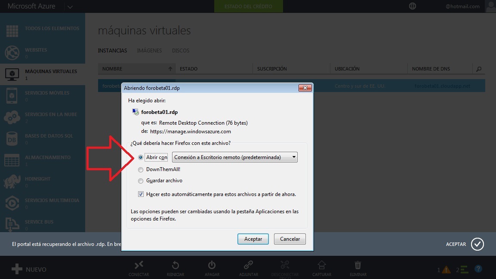Open the warning triangle notifications icon
The height and width of the screenshot is (279, 496).
[447, 270]
